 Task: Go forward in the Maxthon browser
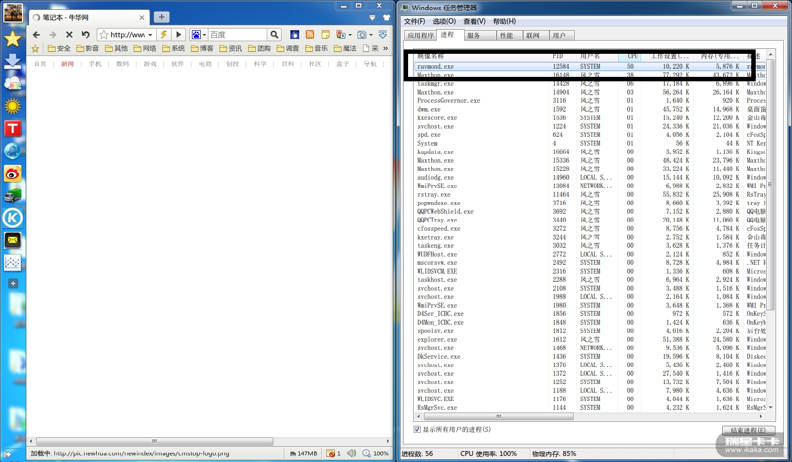[x=53, y=35]
